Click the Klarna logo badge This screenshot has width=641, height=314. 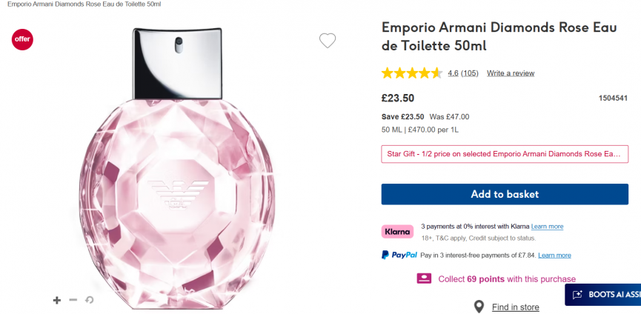coord(397,231)
